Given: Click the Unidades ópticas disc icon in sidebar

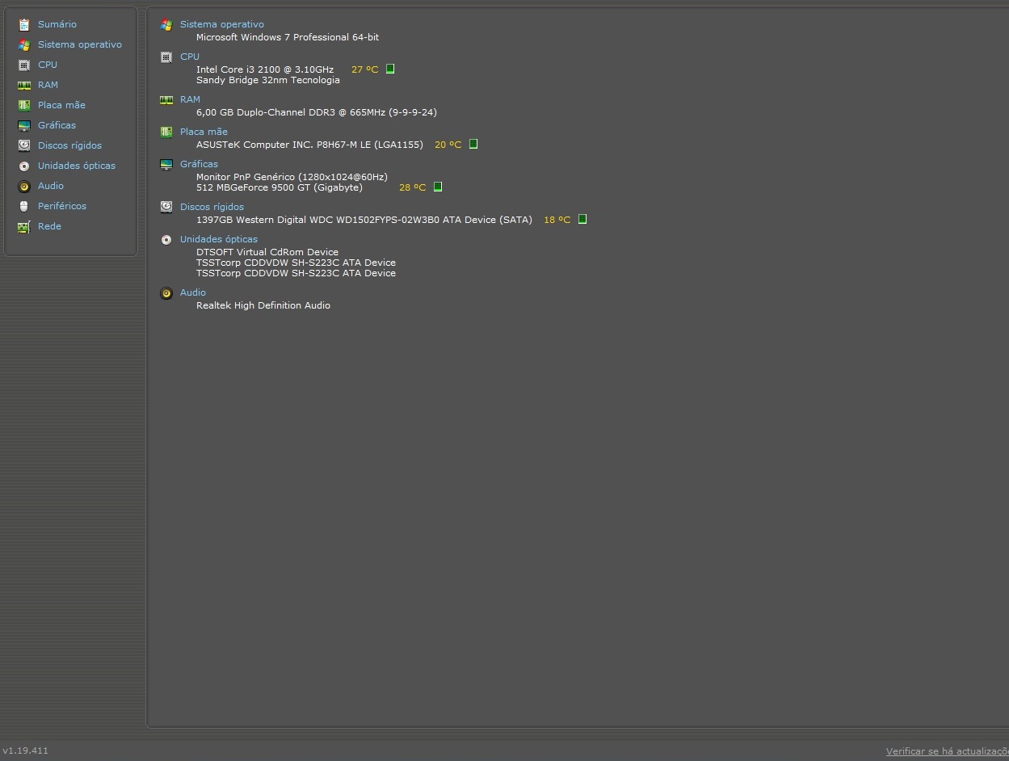Looking at the screenshot, I should click(24, 166).
